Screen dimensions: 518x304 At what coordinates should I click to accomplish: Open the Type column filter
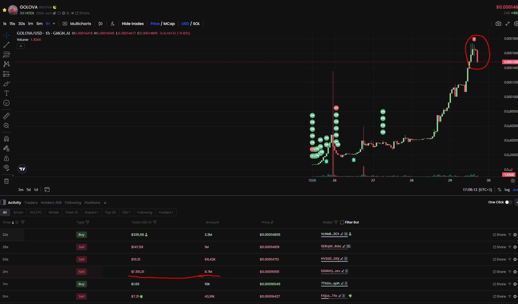click(87, 222)
